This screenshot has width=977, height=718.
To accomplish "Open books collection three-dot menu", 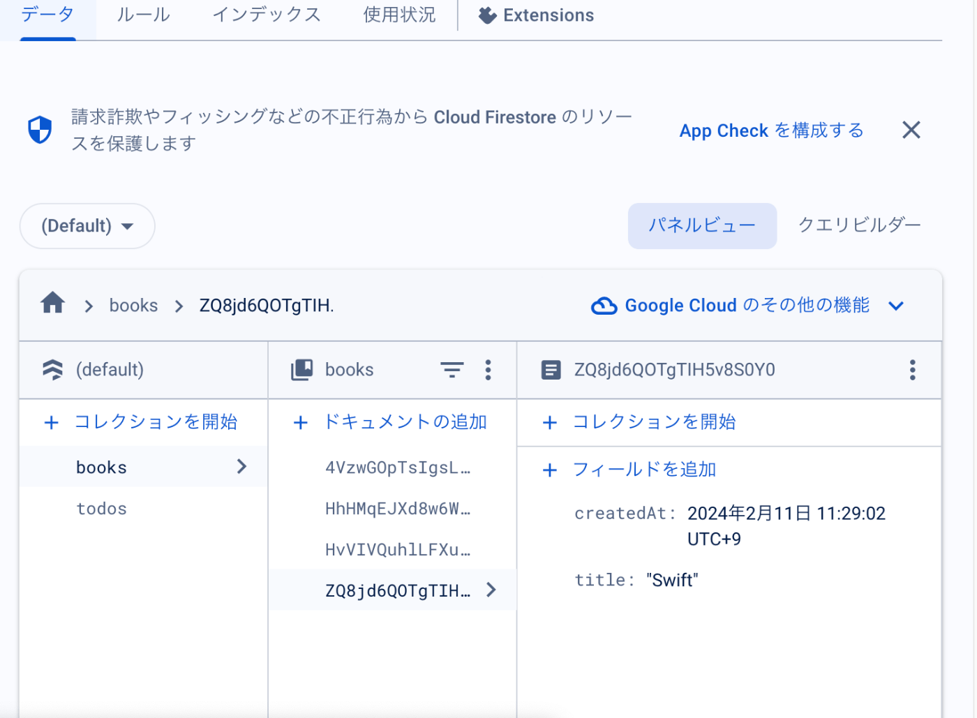I will (x=488, y=370).
